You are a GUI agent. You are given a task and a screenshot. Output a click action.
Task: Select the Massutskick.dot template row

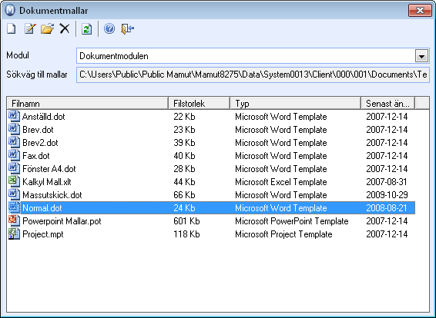[211, 194]
